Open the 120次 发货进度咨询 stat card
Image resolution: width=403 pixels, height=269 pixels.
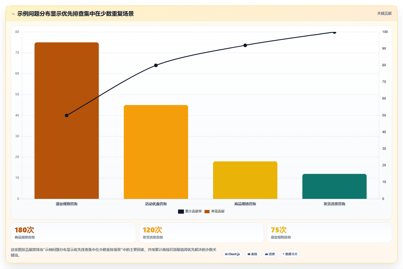point(201,233)
